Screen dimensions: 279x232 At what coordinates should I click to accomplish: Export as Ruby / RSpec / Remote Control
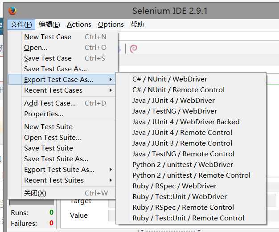191,208
